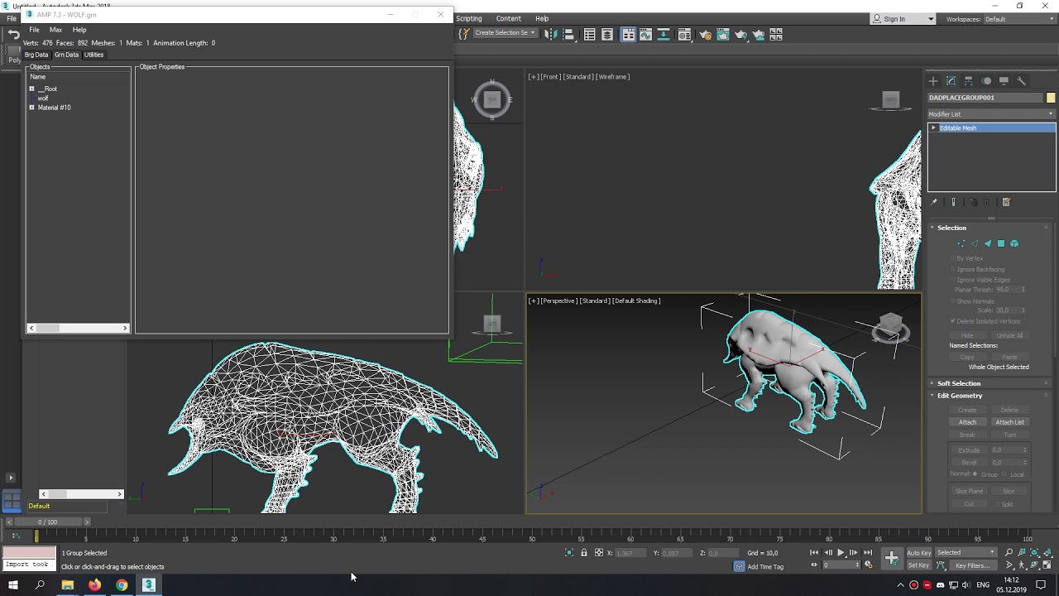Screen dimensions: 1059x596
Task: Toggle Delete Isolated Vertices checkbox
Action: [953, 321]
